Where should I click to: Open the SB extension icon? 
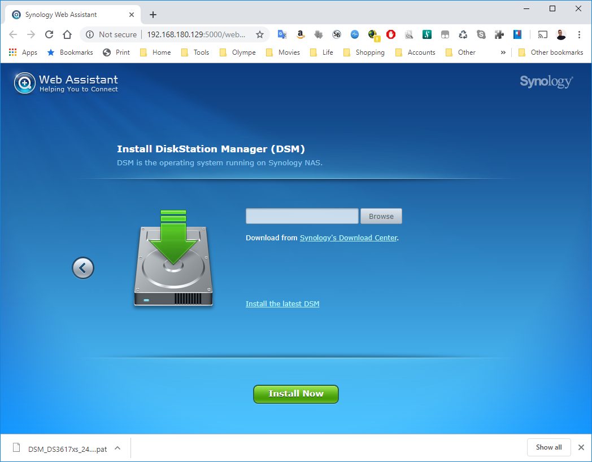[x=337, y=35]
